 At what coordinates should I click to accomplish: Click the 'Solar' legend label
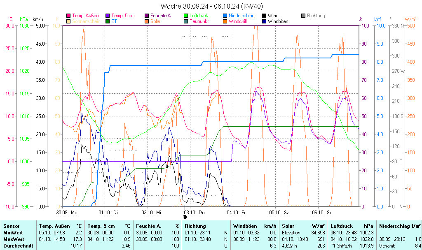click(x=155, y=21)
